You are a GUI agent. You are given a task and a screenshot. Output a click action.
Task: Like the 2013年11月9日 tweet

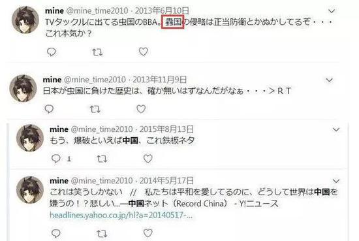tap(141, 109)
